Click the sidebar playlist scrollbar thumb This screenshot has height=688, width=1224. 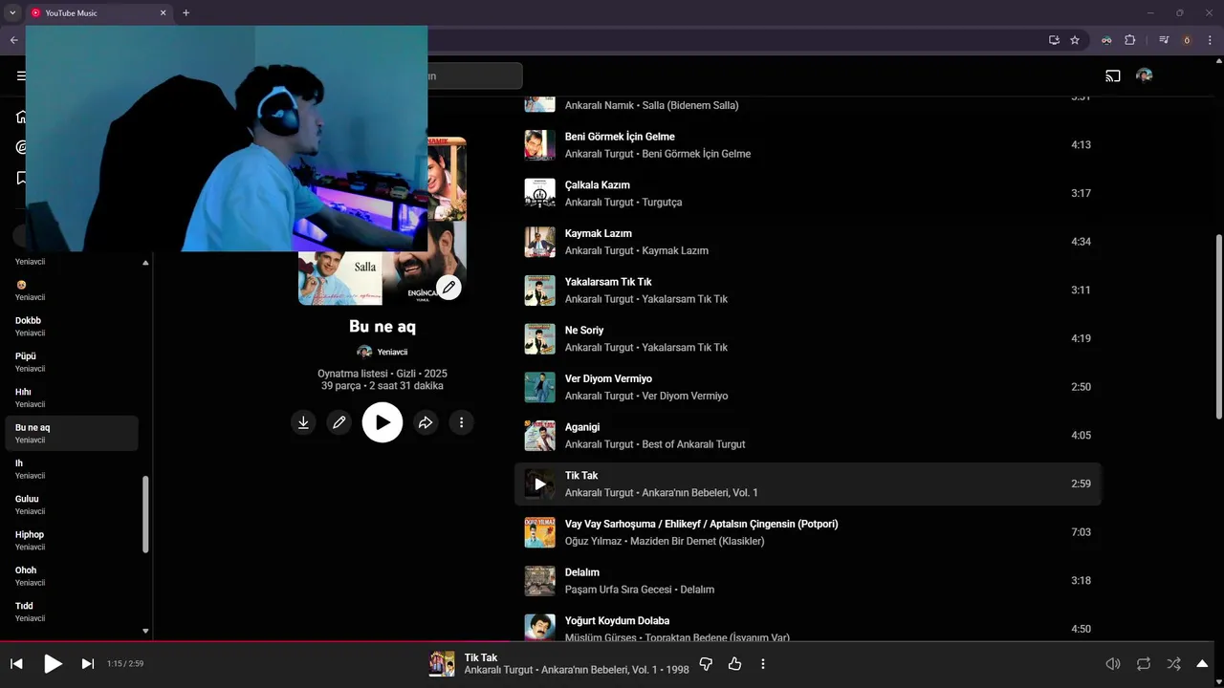click(x=145, y=514)
